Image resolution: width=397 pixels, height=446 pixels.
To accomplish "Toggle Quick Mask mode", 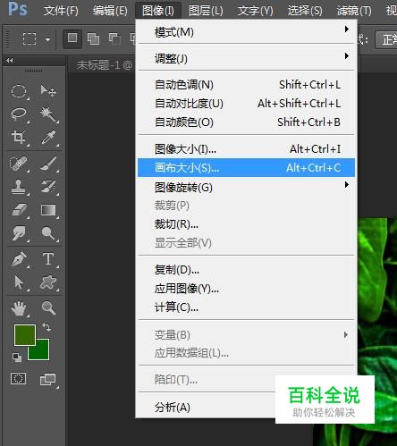I will 19,379.
